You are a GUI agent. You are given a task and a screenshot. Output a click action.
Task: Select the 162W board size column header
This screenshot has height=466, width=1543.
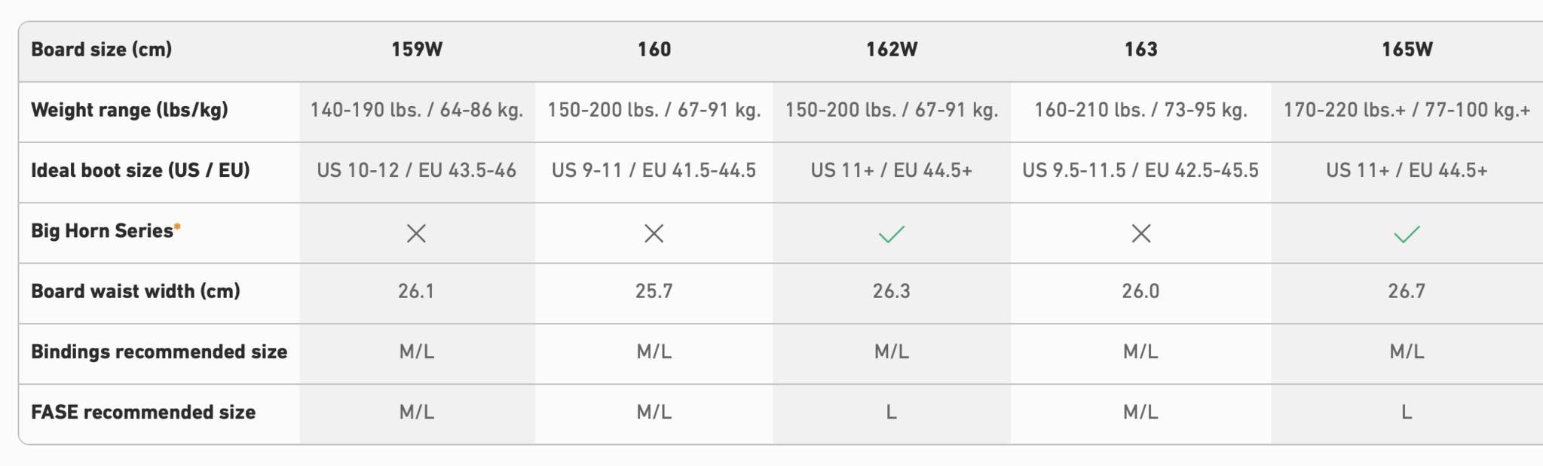point(891,50)
